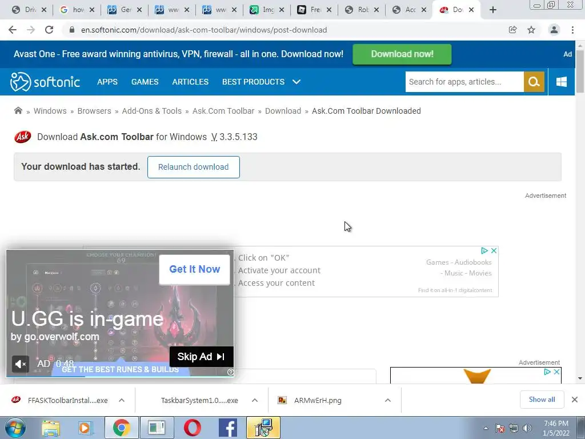Switch to the Google 'how' tab
The width and height of the screenshot is (585, 439).
77,10
